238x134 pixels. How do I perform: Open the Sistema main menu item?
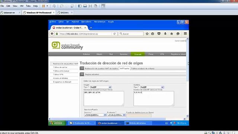point(86,54)
